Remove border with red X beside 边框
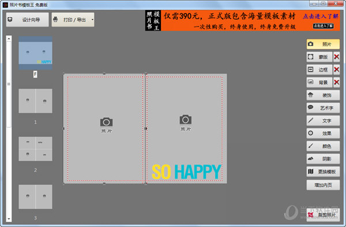The width and height of the screenshot is (346, 227). coord(337,70)
